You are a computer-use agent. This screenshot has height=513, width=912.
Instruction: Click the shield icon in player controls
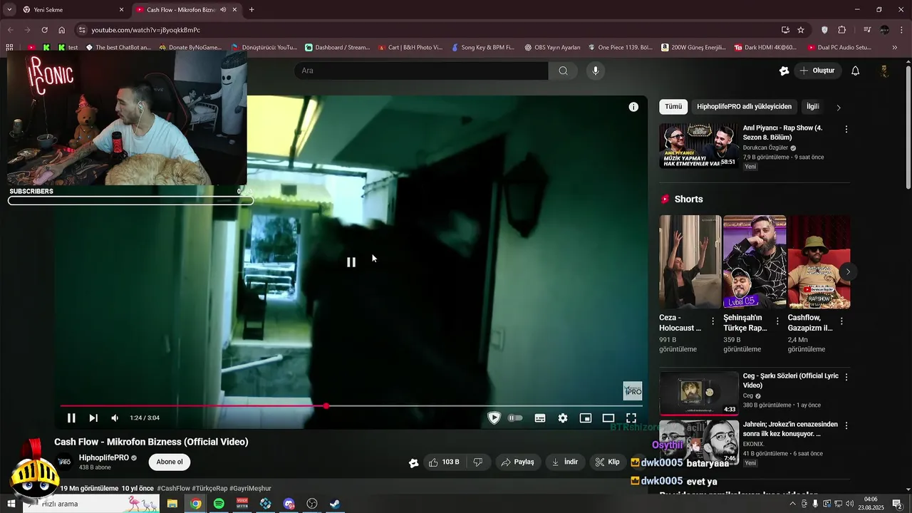[494, 418]
